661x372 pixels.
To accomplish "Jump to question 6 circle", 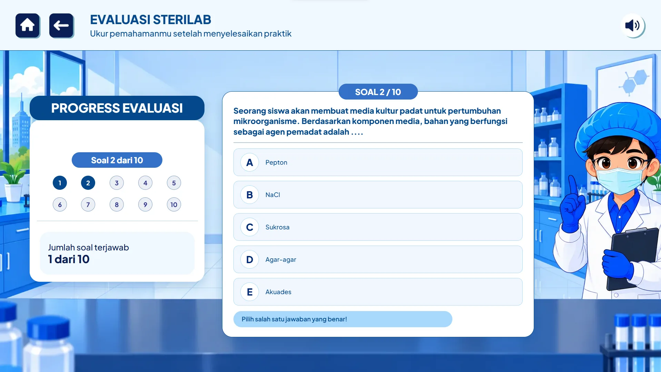I will coord(60,205).
